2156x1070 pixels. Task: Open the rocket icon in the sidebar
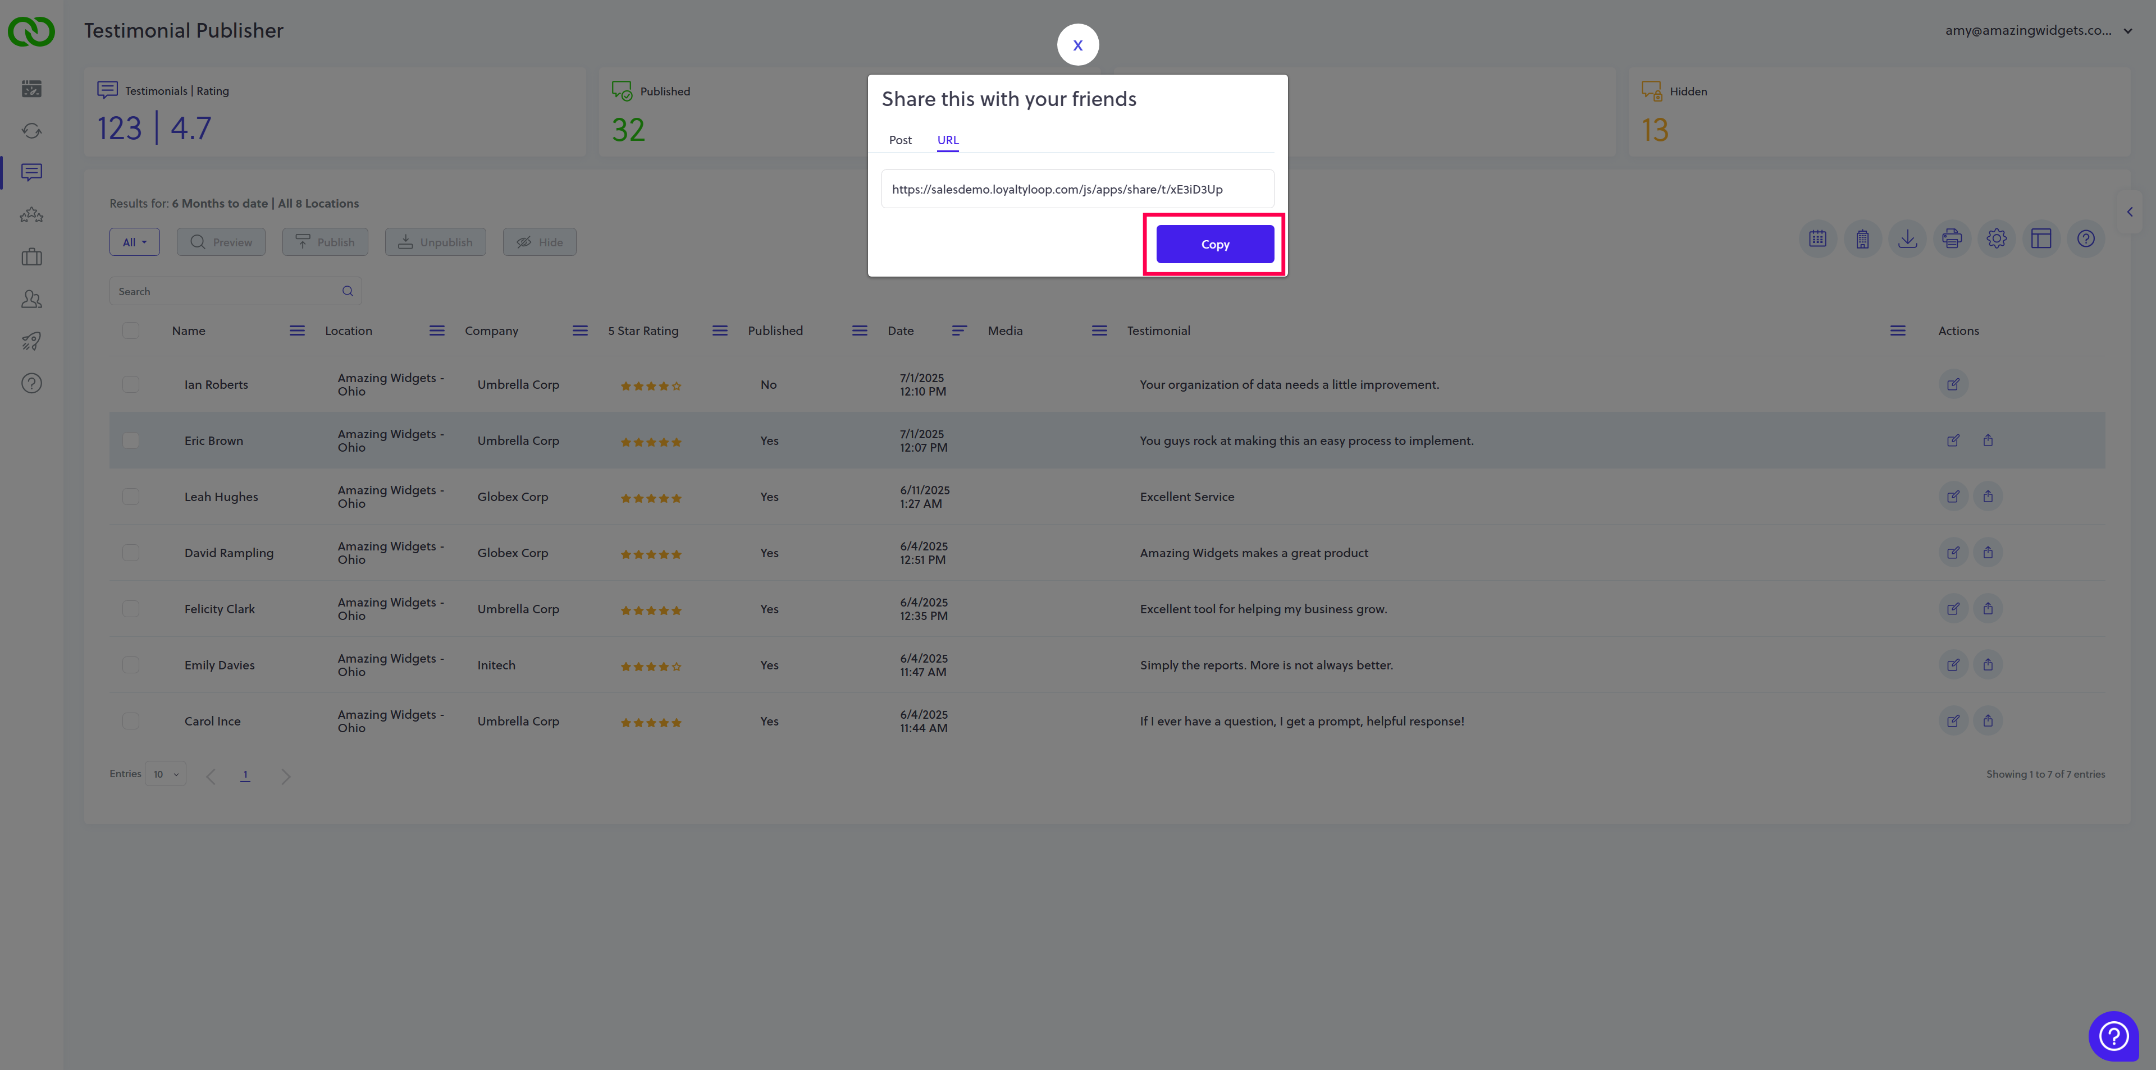tap(31, 341)
